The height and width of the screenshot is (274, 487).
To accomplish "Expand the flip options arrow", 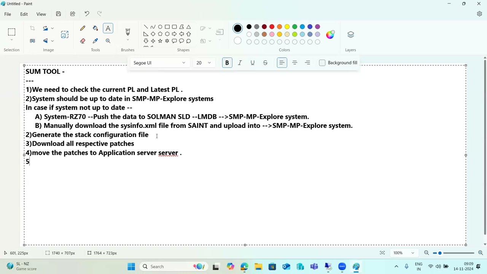I will click(53, 41).
